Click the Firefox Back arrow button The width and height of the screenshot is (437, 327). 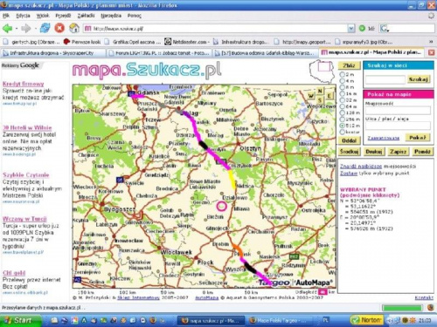pyautogui.click(x=8, y=28)
